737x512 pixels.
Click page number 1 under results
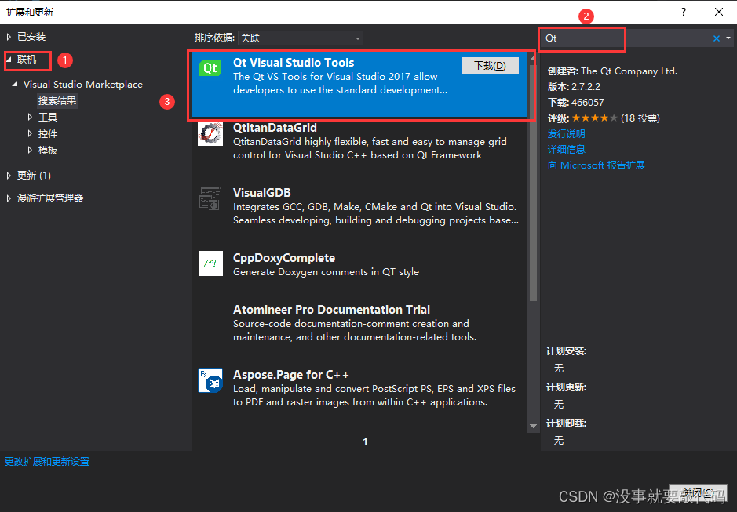click(365, 442)
